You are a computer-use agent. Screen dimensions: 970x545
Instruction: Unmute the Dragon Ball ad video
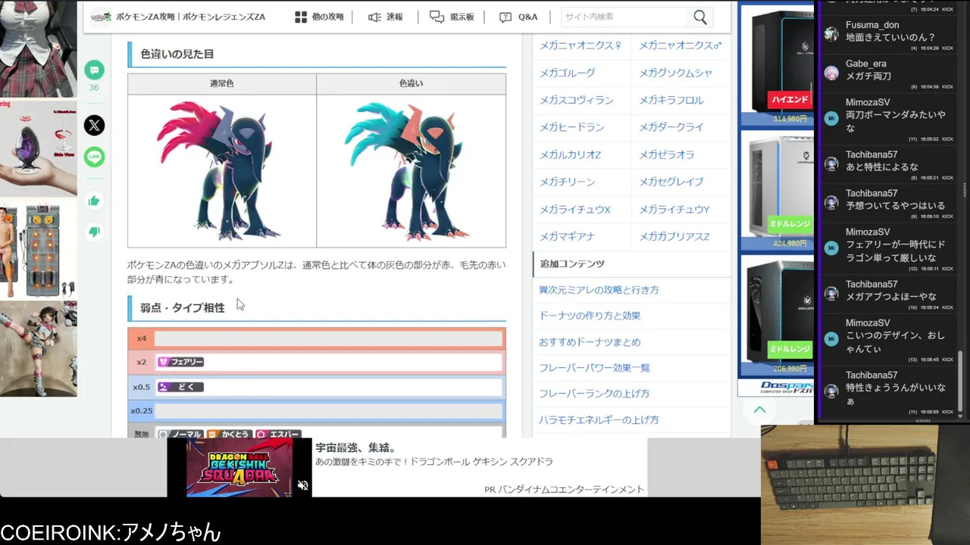tap(302, 485)
